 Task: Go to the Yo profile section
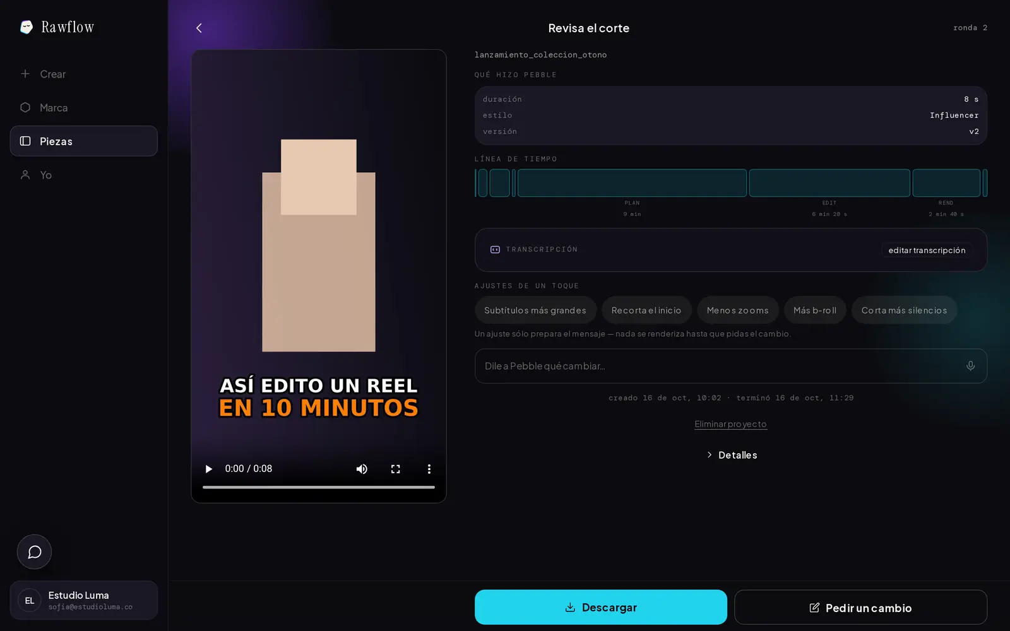coord(84,175)
